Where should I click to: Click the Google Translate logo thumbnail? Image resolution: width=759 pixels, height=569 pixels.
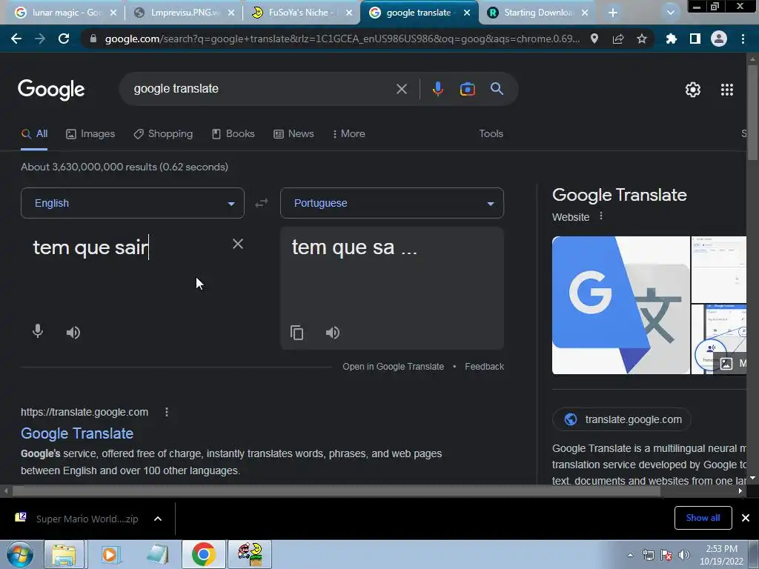click(621, 305)
